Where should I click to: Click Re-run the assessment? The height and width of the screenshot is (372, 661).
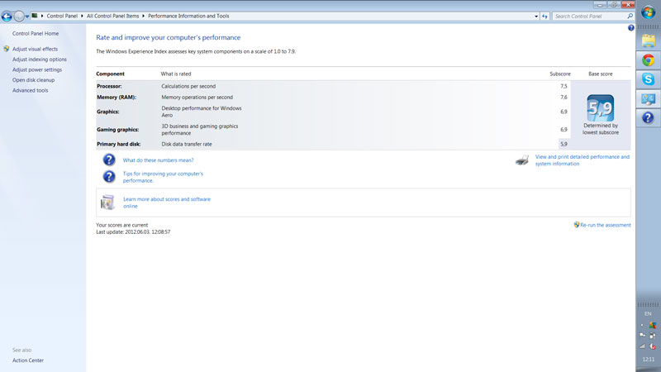point(606,225)
